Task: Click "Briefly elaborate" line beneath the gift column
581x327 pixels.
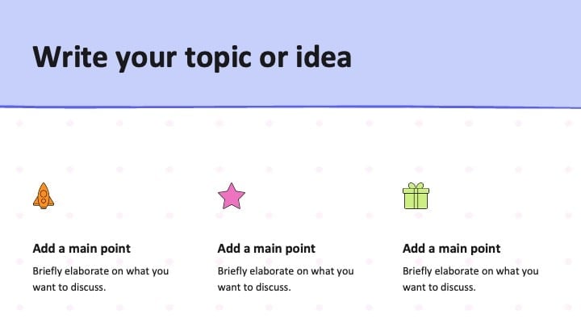Action: (x=470, y=271)
